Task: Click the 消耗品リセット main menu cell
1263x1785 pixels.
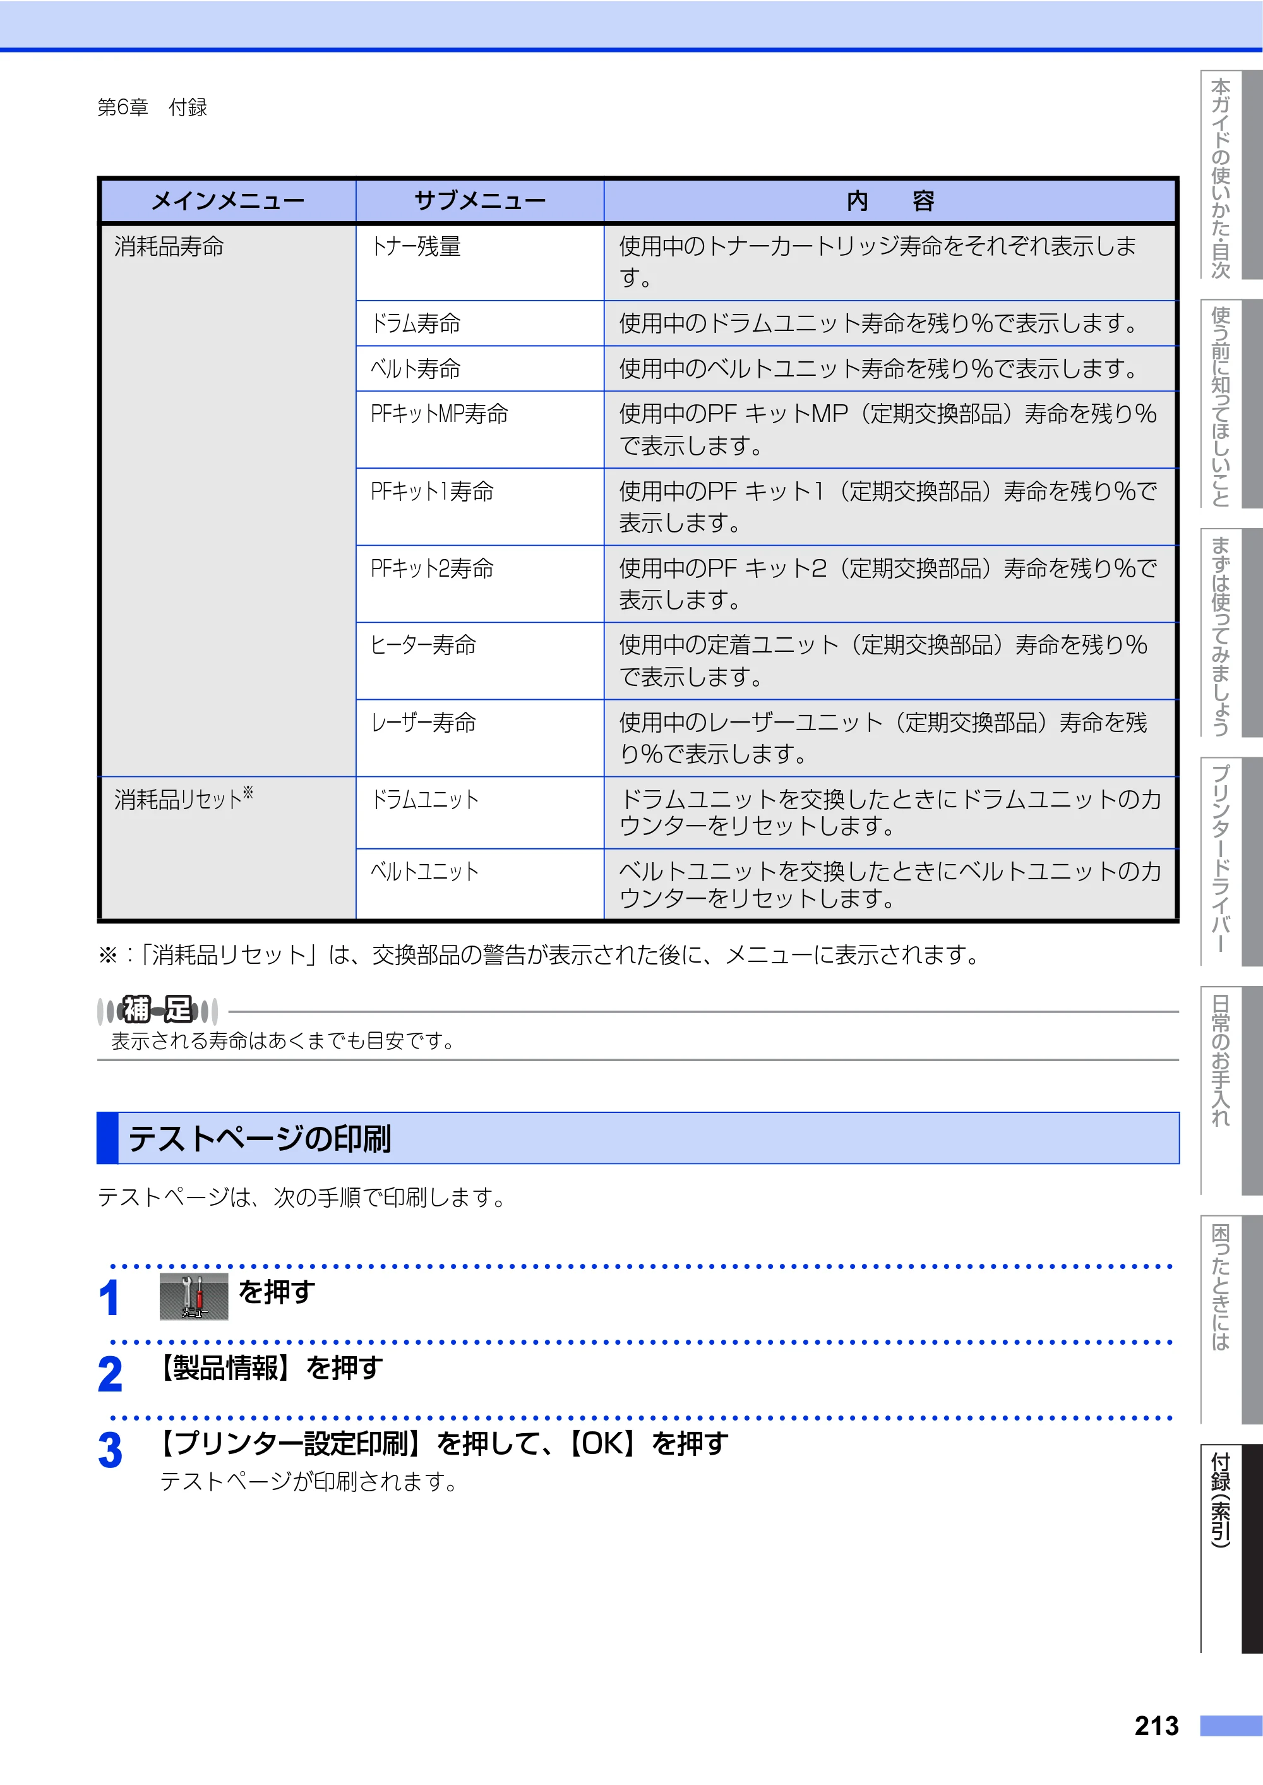Action: pos(229,848)
